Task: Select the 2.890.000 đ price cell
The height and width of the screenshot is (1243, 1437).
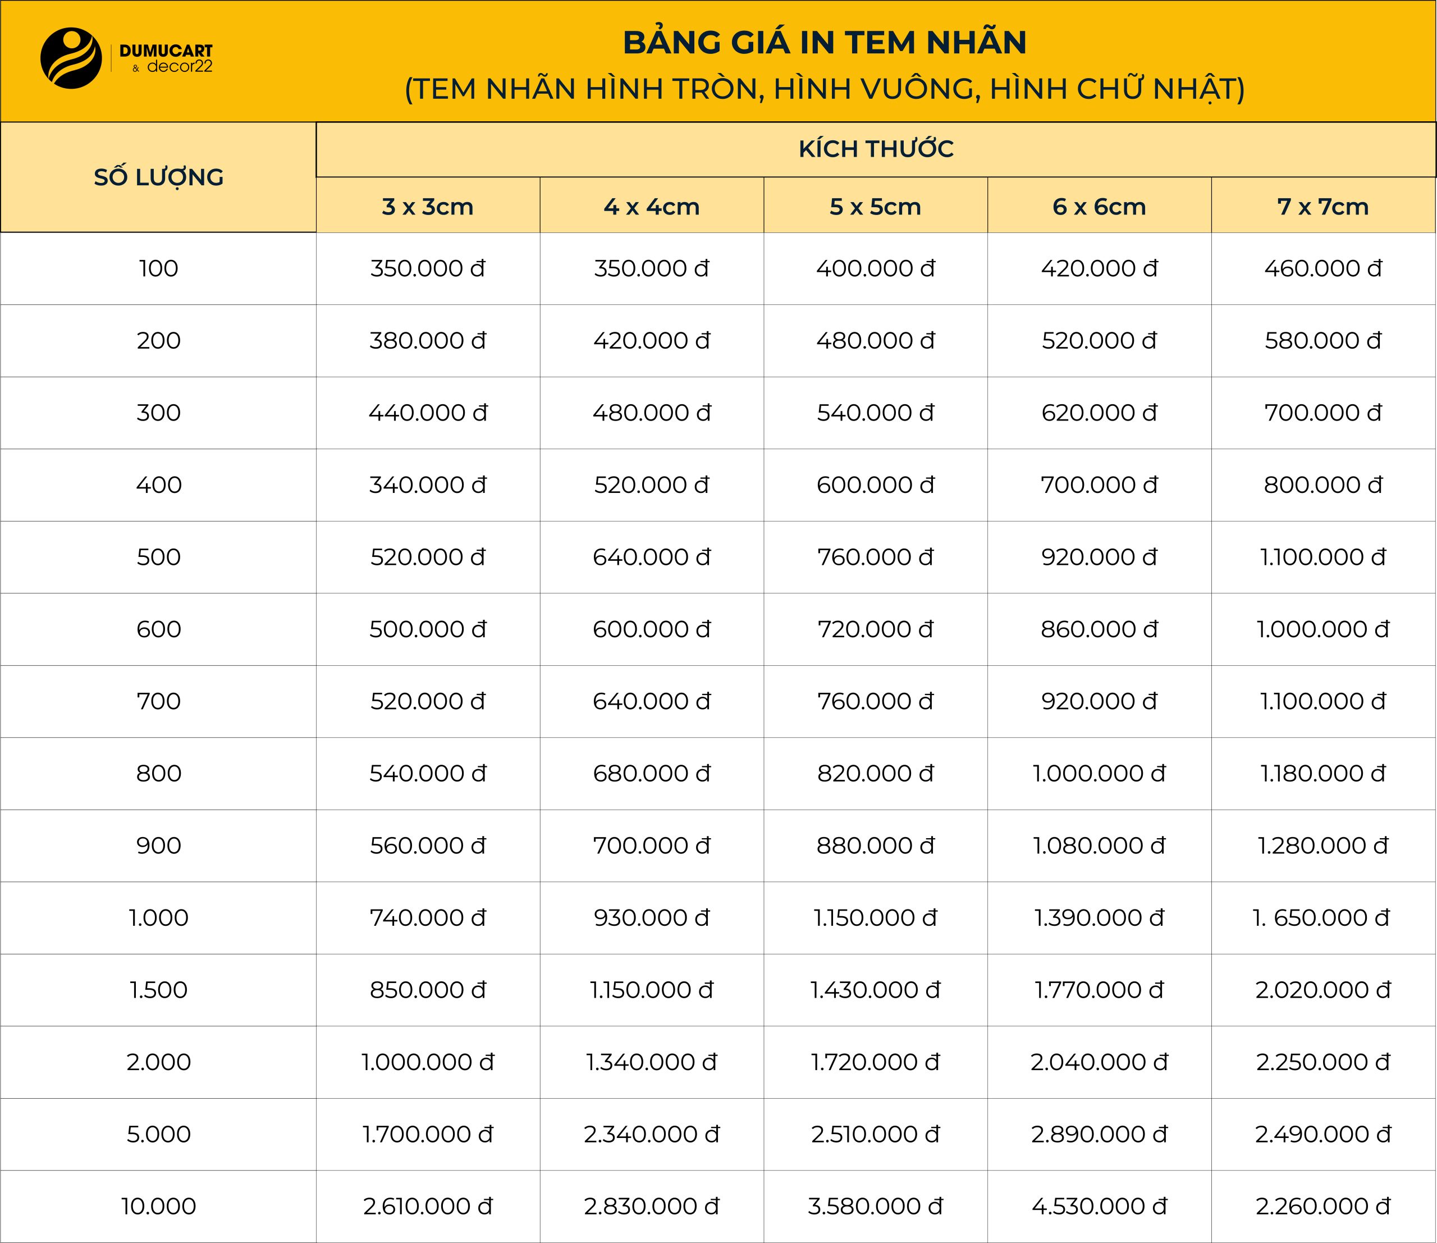Action: 1099,1134
